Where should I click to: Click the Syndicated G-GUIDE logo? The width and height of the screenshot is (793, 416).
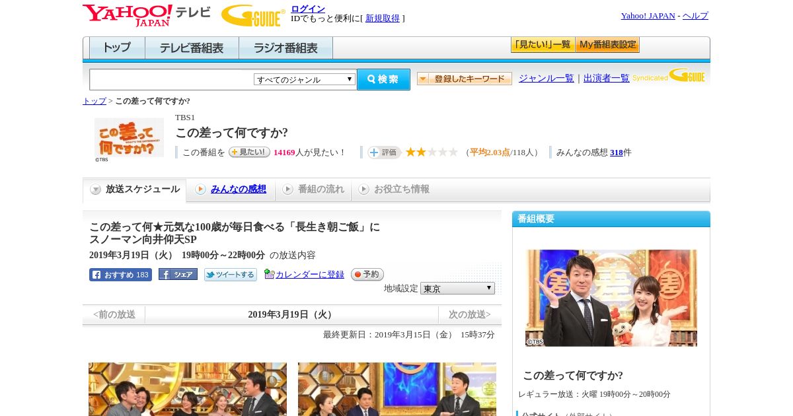click(x=669, y=75)
